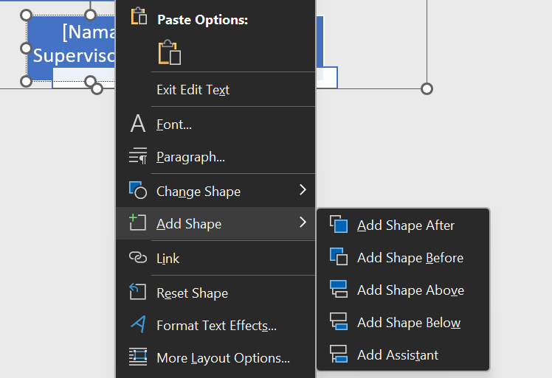Click the Format Text Effects icon
The height and width of the screenshot is (378, 552).
pyautogui.click(x=138, y=325)
